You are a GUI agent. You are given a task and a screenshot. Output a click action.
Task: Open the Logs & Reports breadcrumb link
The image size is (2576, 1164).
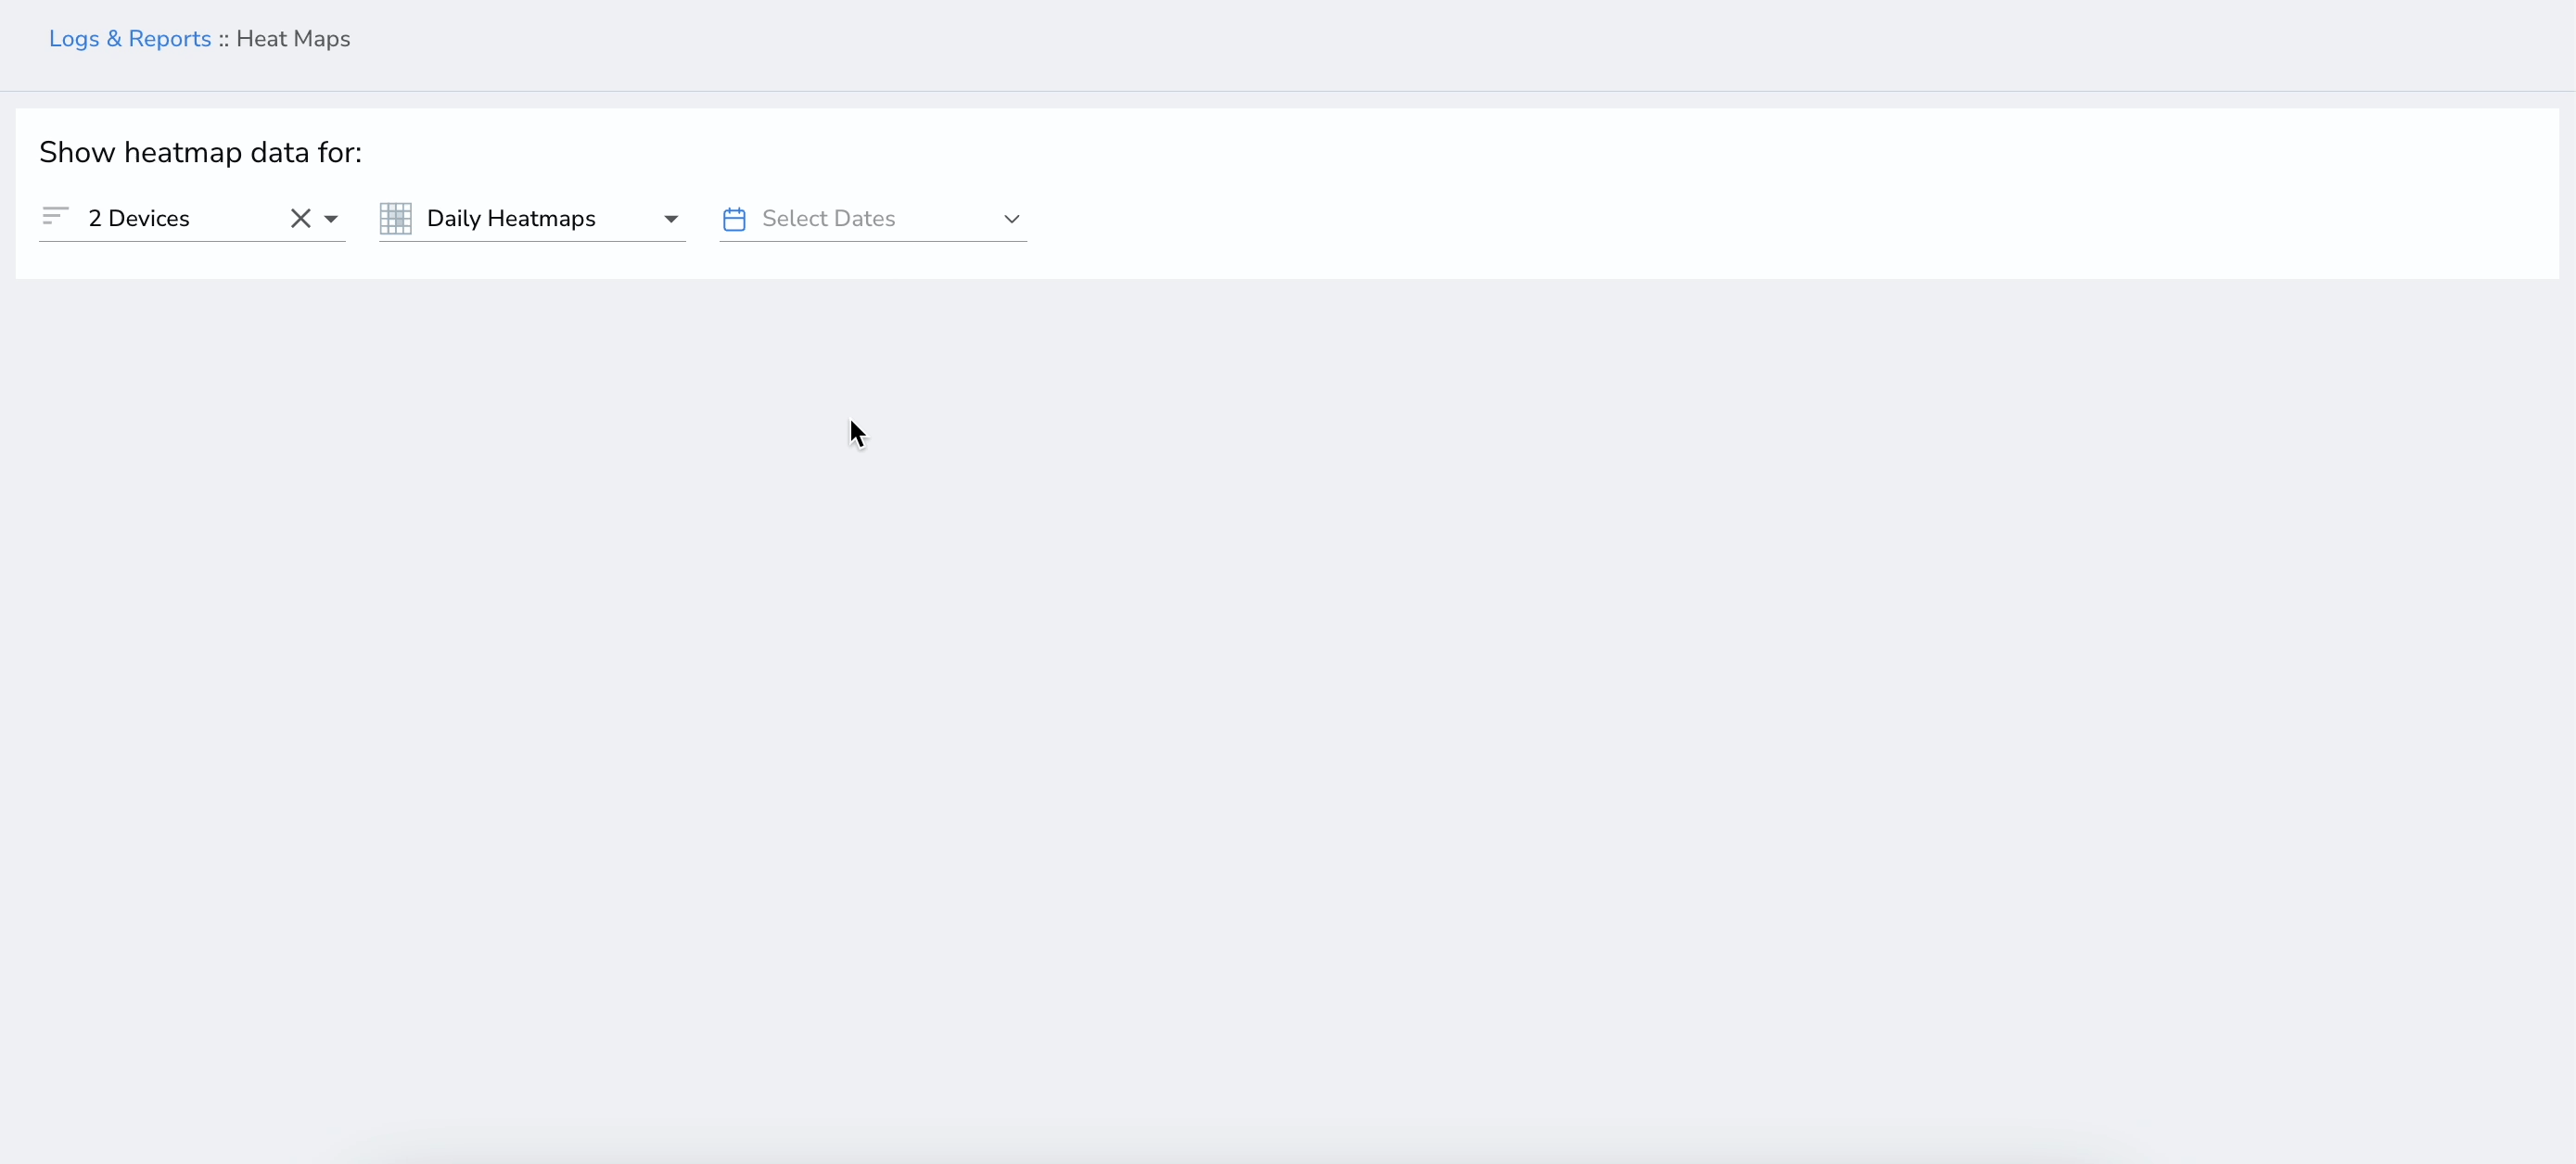(x=130, y=39)
